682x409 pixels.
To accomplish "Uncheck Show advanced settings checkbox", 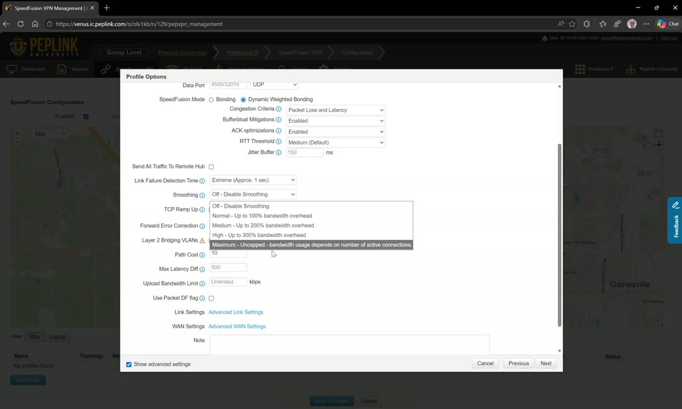I will point(129,364).
